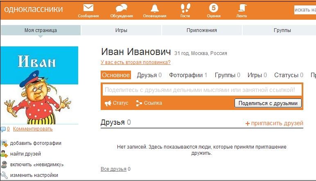Click the 31 год, Москва, Россия text
This screenshot has width=316, height=181.
point(201,53)
